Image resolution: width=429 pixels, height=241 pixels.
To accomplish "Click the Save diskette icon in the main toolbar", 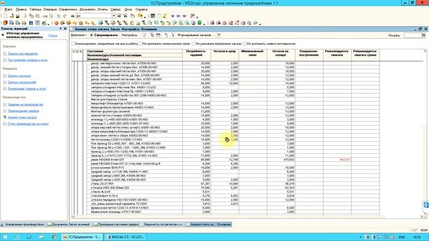I will [17, 16].
